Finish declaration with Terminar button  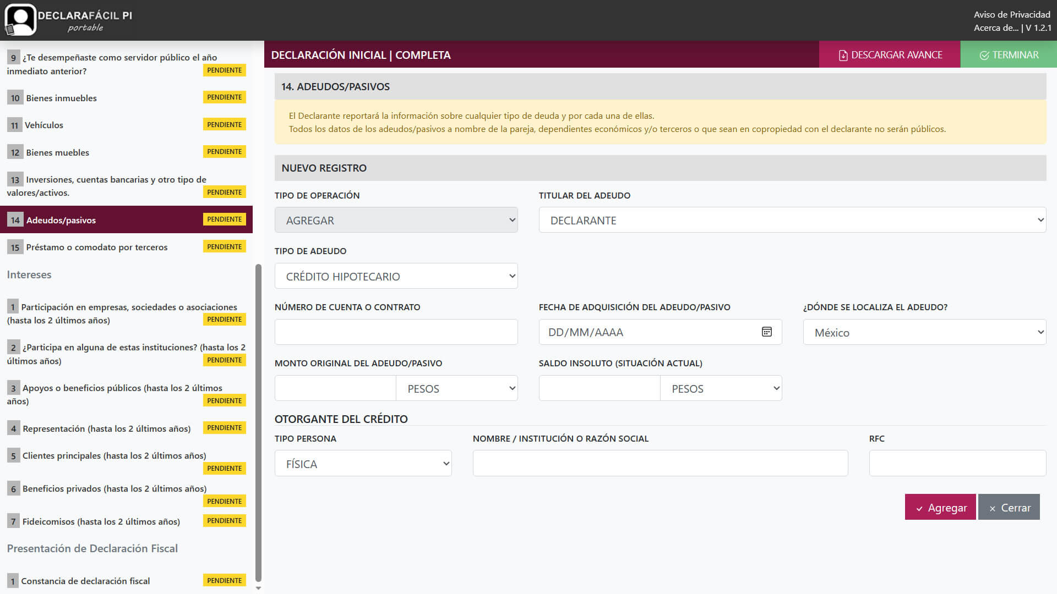[x=1009, y=54]
